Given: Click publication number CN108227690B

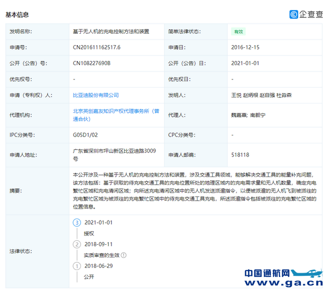Looking at the screenshot, I should [92, 63].
